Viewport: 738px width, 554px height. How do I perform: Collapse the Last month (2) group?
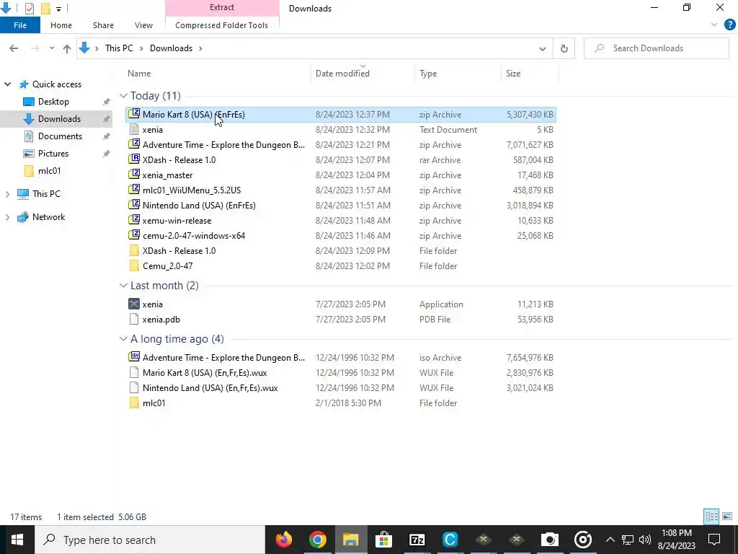click(x=123, y=286)
